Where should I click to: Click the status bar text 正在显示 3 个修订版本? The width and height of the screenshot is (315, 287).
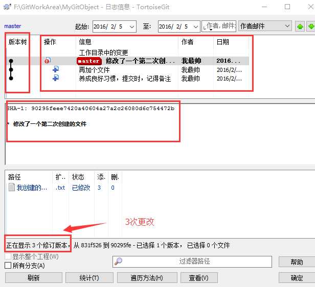click(x=38, y=245)
